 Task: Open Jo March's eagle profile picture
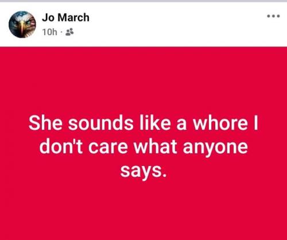[x=22, y=24]
